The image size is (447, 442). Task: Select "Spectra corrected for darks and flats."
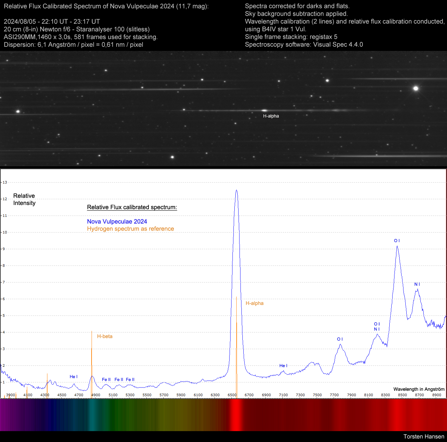297,6
